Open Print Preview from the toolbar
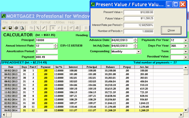Image resolution: width=189 pixels, height=118 pixels. click(22, 28)
